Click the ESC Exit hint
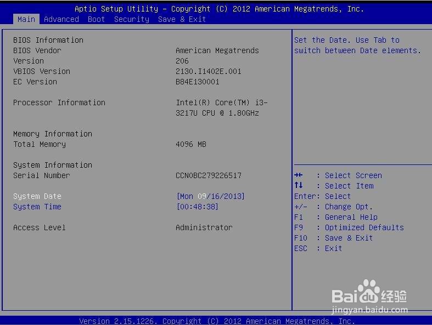Screen dimensions: 432x325 318,248
